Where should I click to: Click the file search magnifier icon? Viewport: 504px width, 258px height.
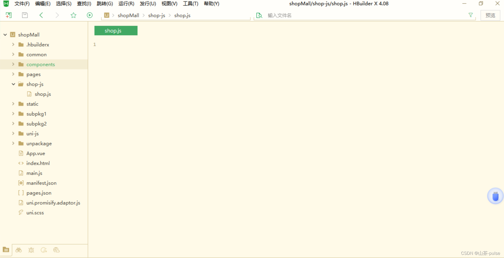[259, 15]
